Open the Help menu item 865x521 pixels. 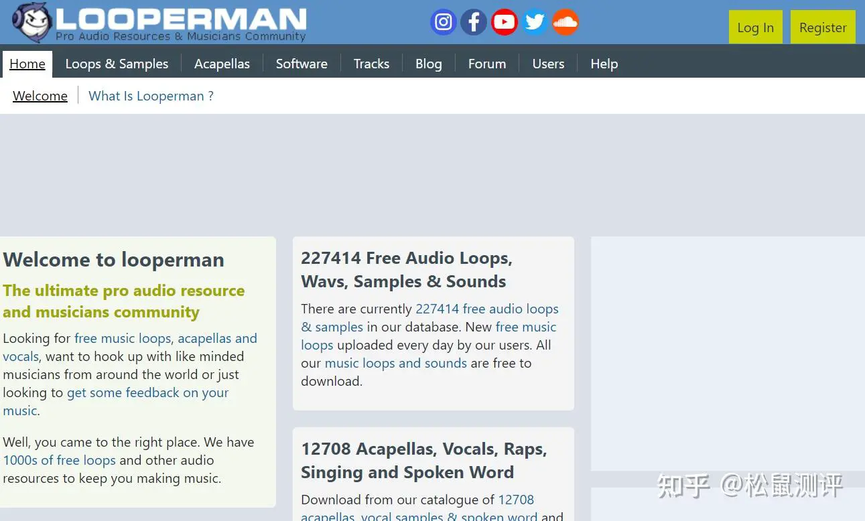coord(604,64)
